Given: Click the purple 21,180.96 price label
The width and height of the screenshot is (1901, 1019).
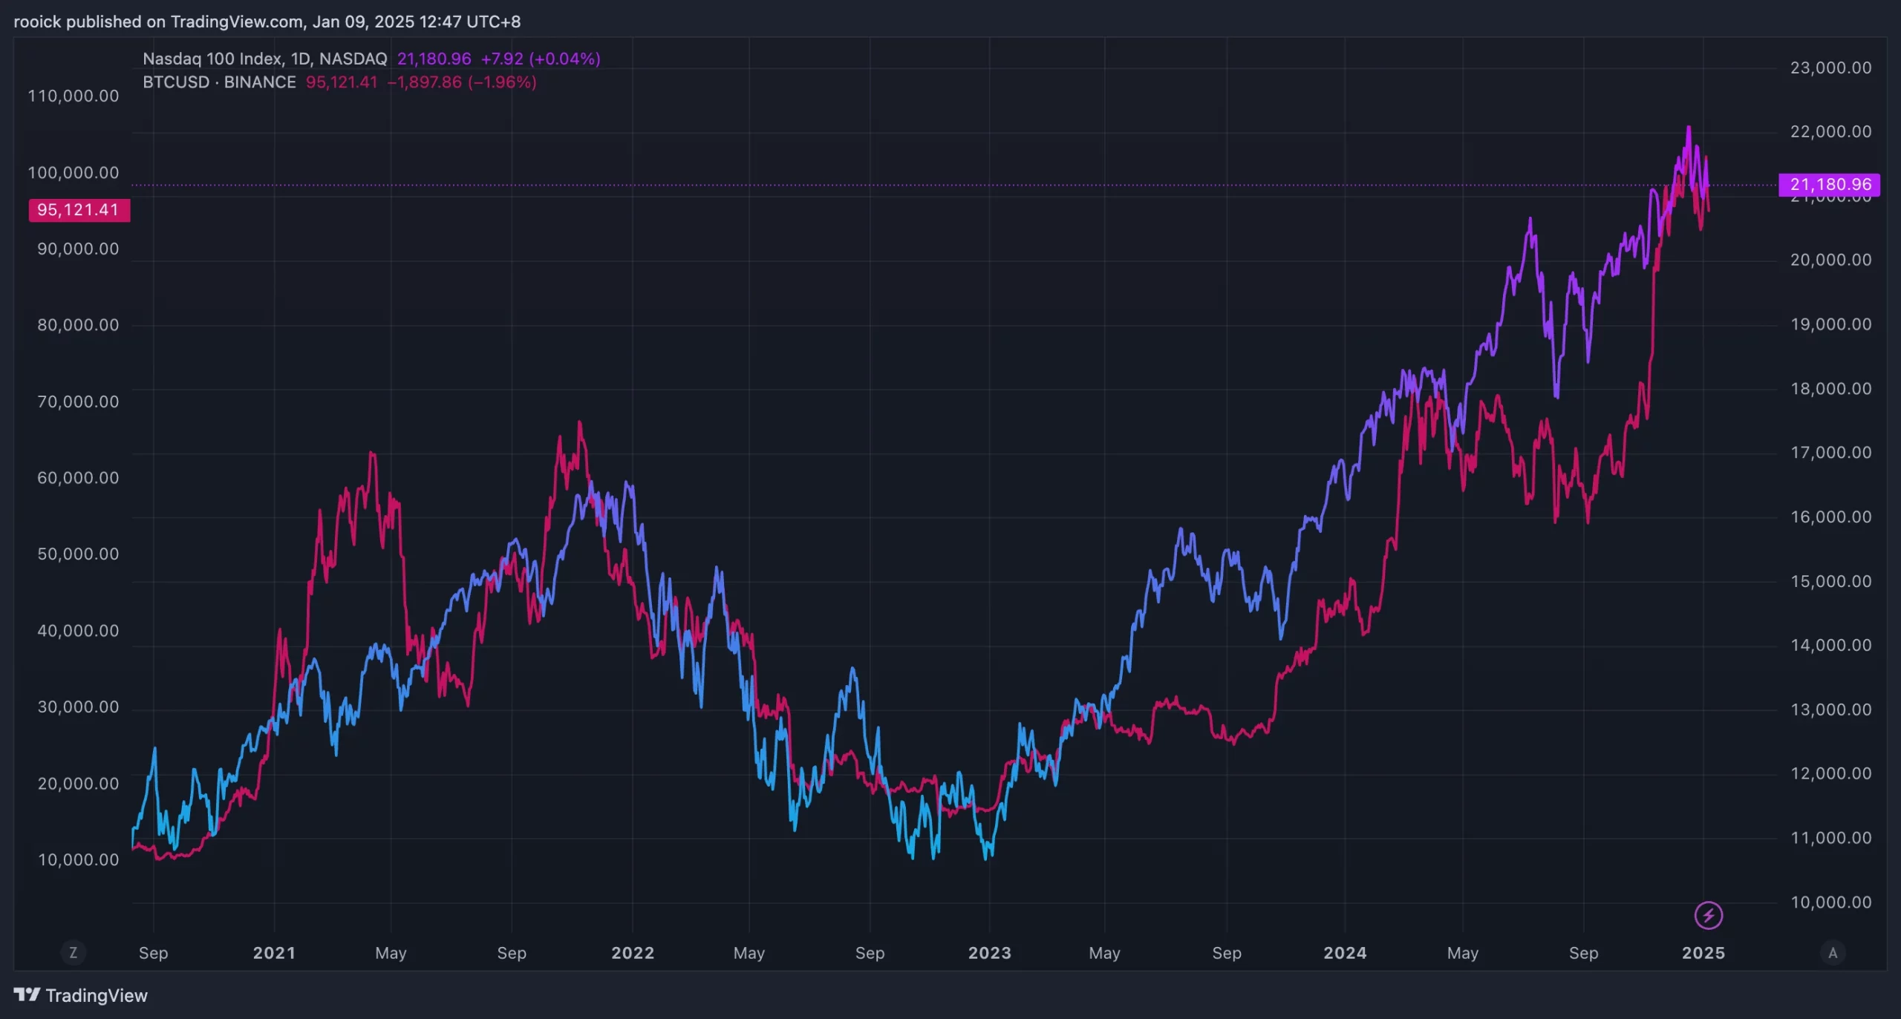Looking at the screenshot, I should click(x=1830, y=184).
